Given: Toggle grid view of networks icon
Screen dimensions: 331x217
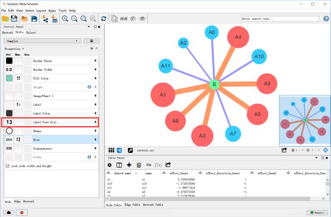Looking at the screenshot, I should click(x=111, y=150).
